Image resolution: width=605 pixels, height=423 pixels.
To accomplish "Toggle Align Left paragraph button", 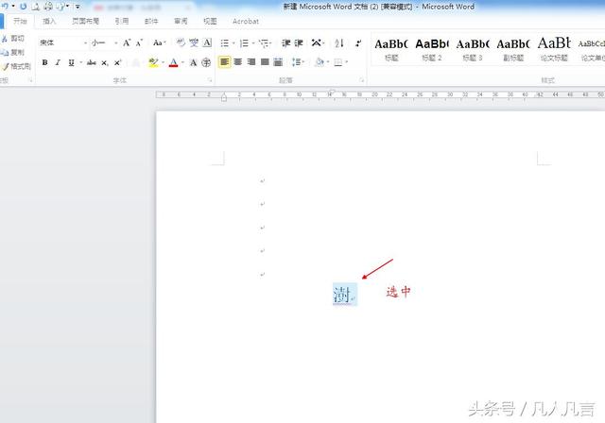I will tap(225, 62).
